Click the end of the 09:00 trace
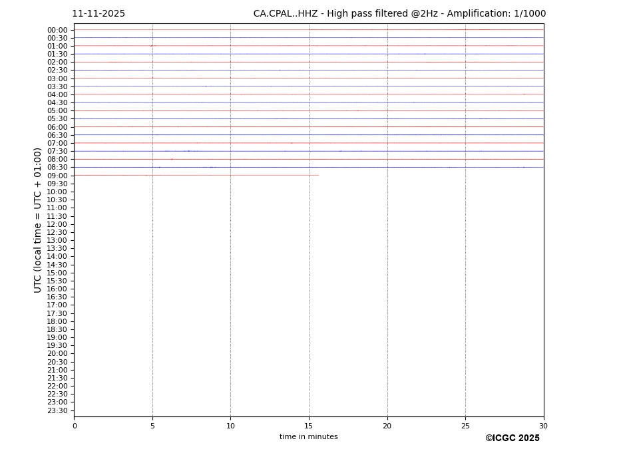Image resolution: width=617 pixels, height=463 pixels. (317, 175)
